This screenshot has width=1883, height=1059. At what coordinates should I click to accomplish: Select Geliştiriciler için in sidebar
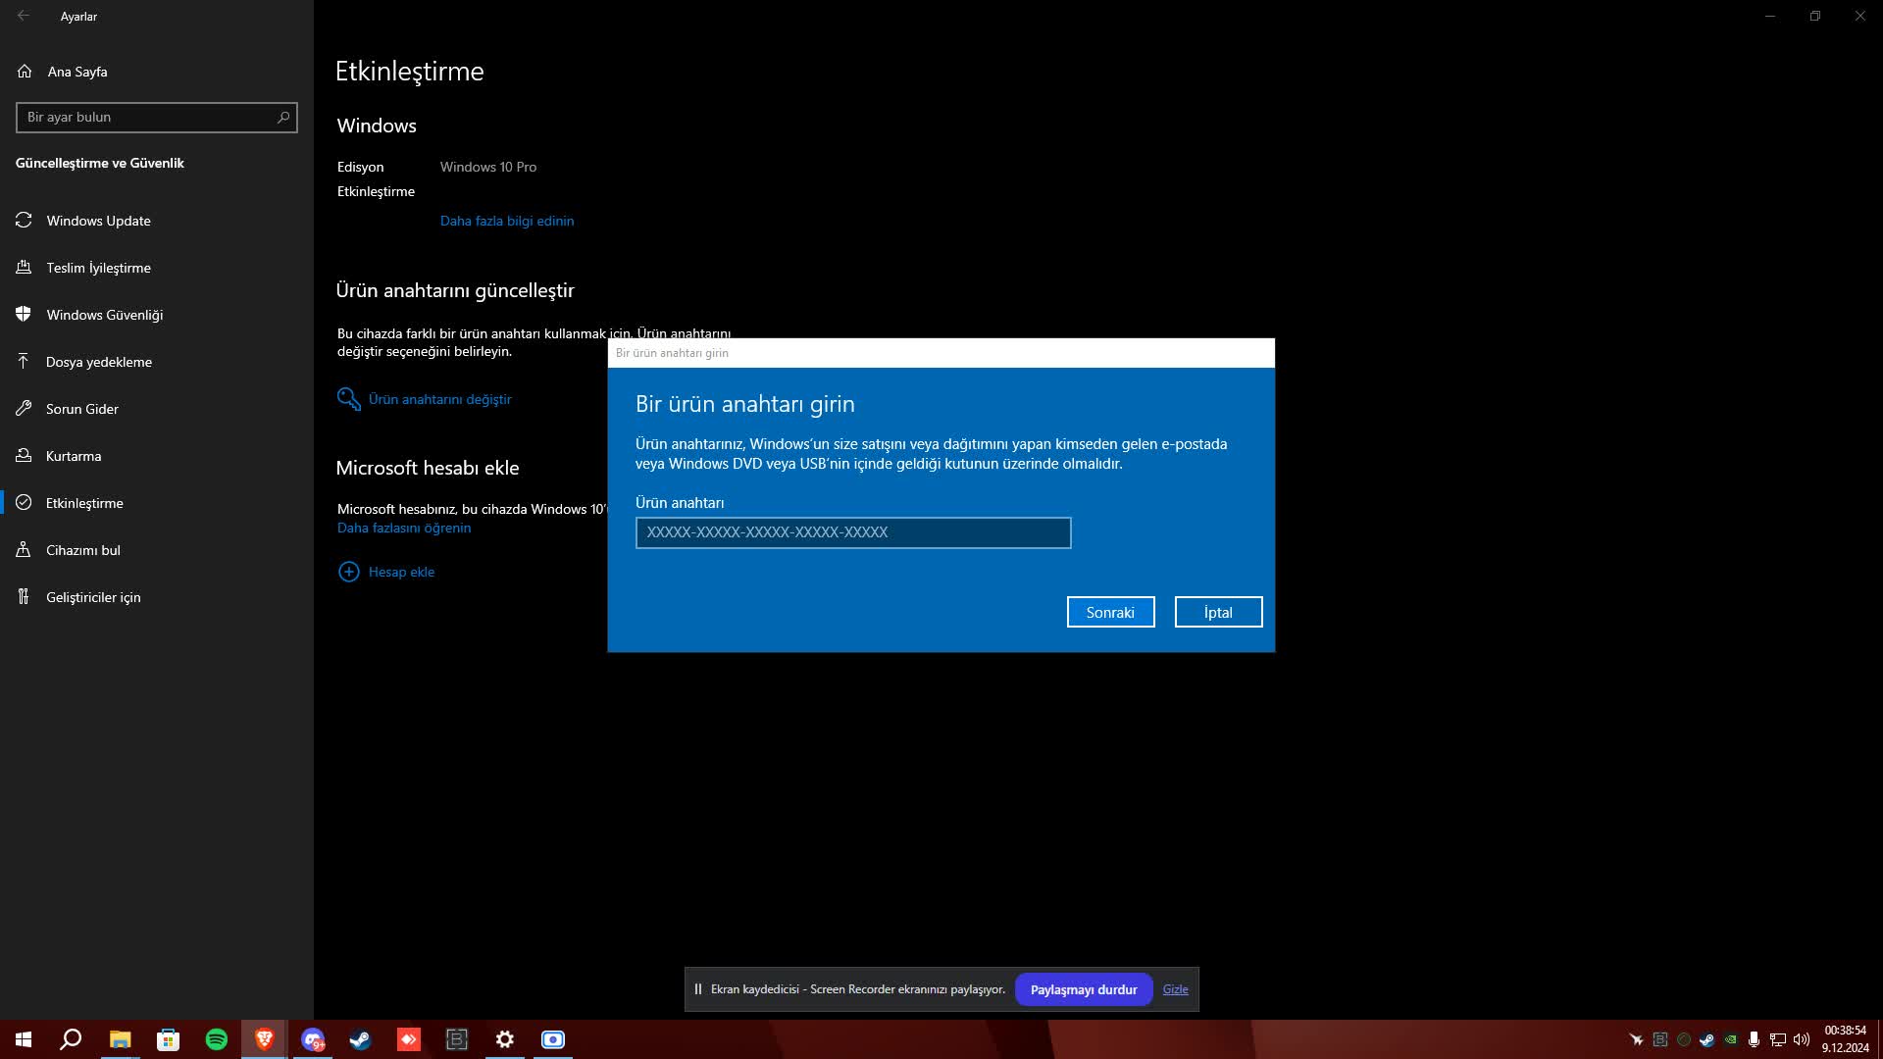tap(93, 597)
